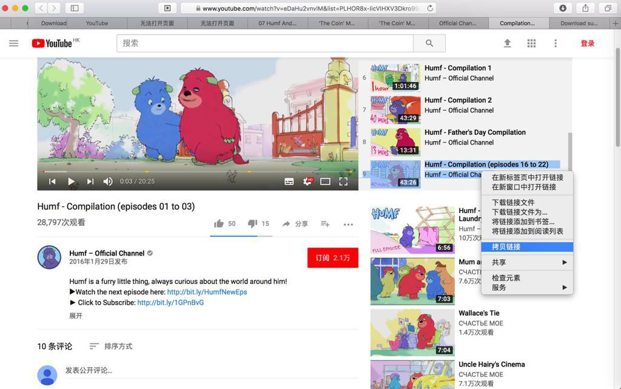Open the bit.ly/HumfNewEps link
The height and width of the screenshot is (389, 621).
pos(207,292)
